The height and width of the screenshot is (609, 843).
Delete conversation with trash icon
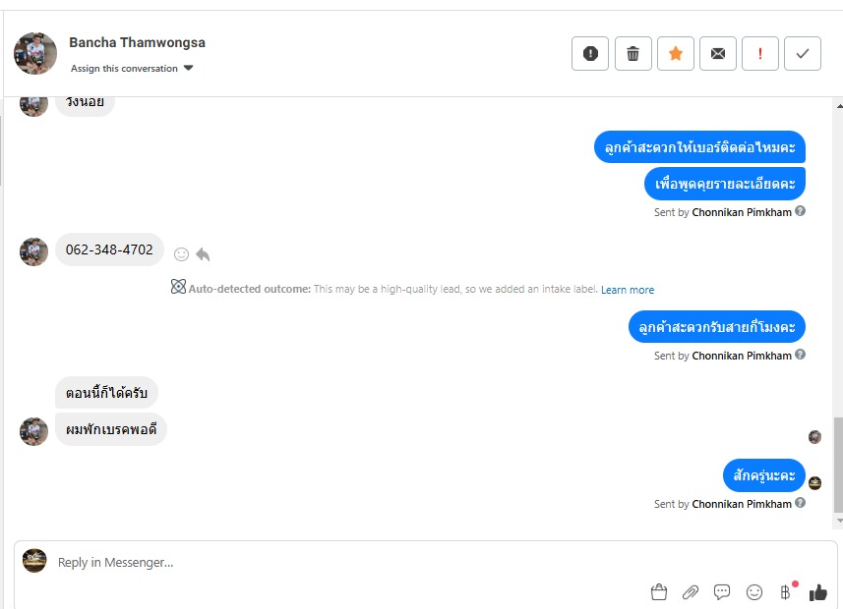pyautogui.click(x=633, y=54)
